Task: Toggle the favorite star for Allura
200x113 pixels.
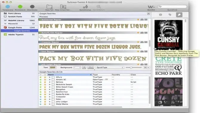Action: click(x=45, y=77)
